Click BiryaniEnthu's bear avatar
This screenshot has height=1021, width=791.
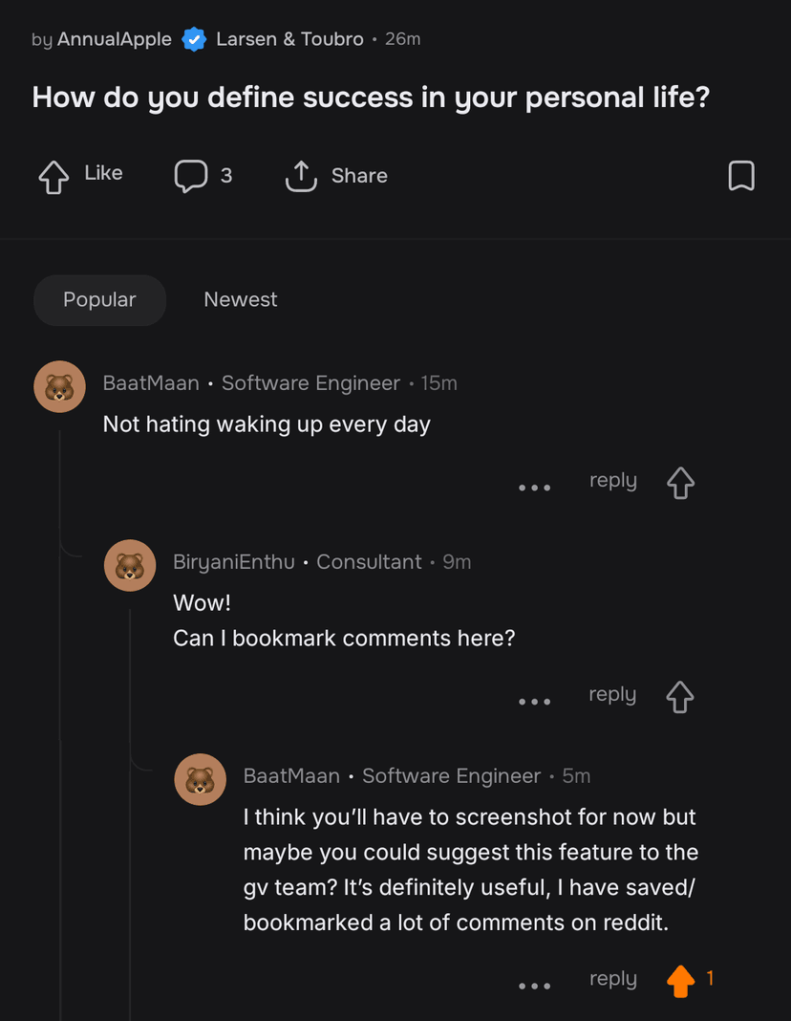tap(130, 565)
